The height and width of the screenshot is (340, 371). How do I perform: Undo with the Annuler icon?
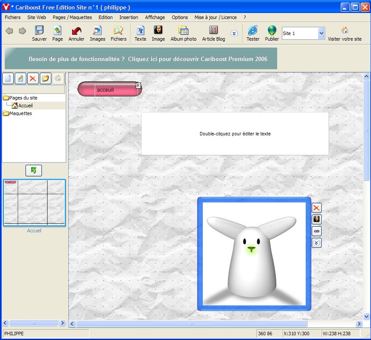click(77, 33)
